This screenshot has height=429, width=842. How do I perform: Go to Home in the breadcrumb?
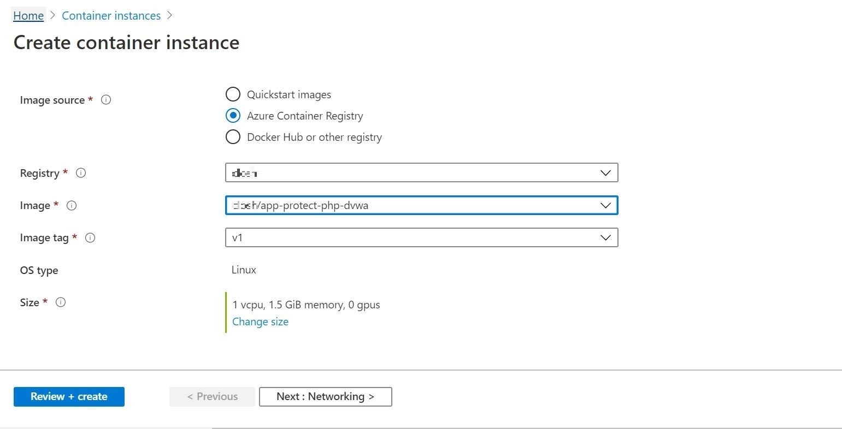(28, 16)
